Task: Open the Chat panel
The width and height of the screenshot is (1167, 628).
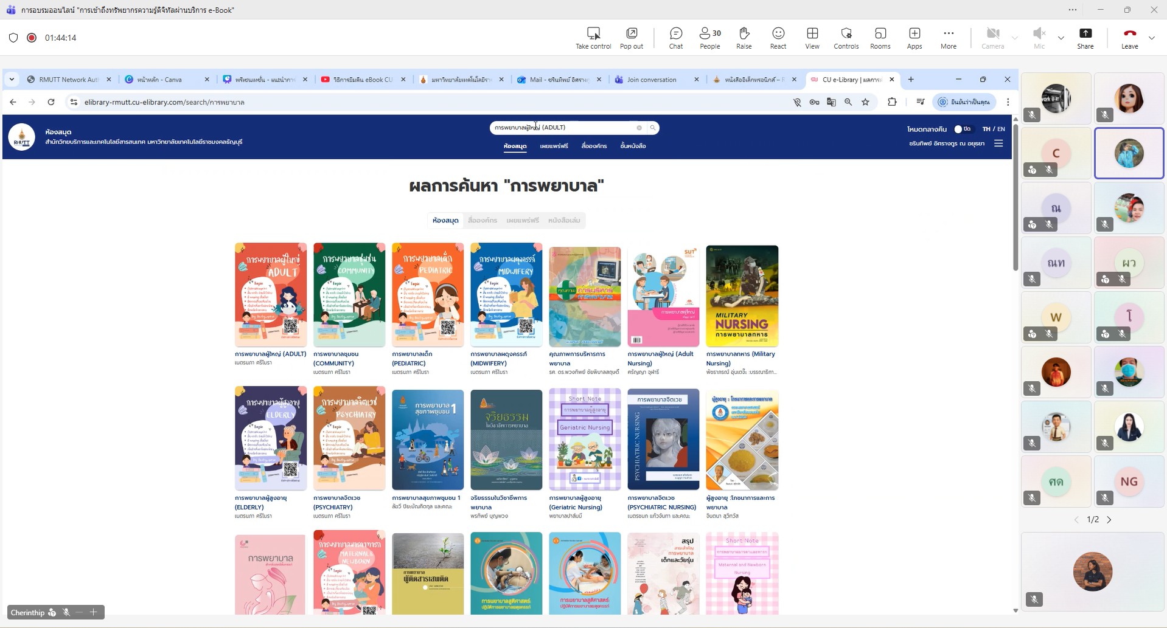Action: [x=675, y=38]
